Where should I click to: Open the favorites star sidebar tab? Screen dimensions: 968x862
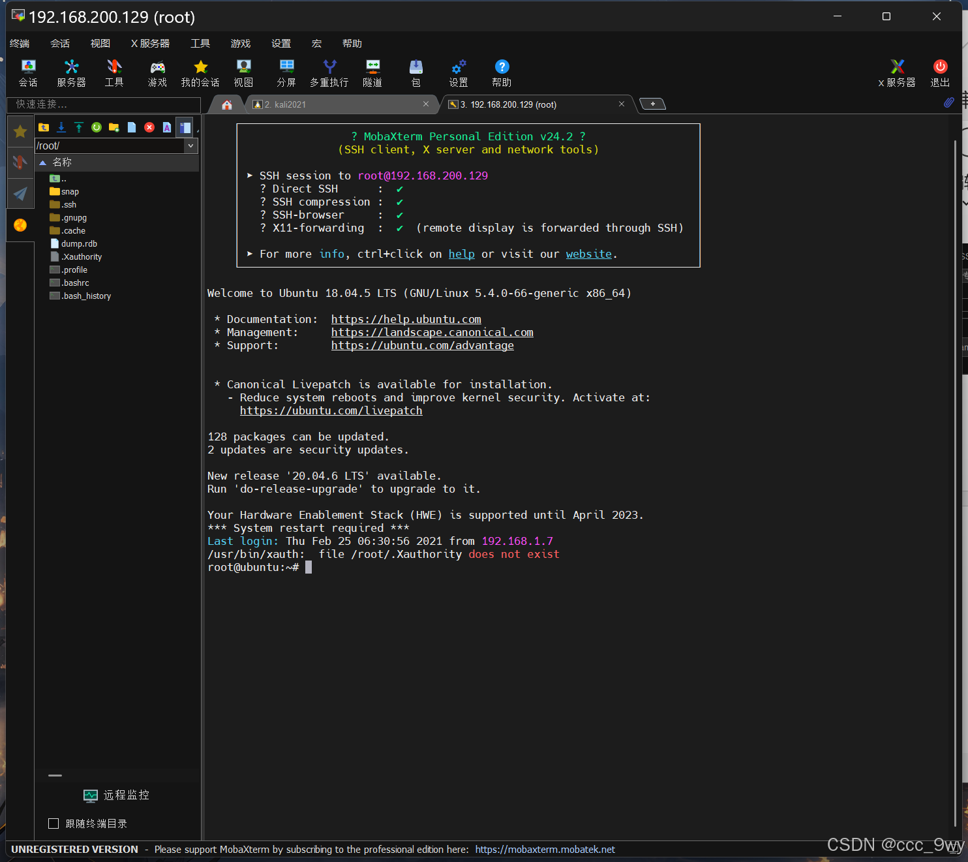(x=20, y=131)
